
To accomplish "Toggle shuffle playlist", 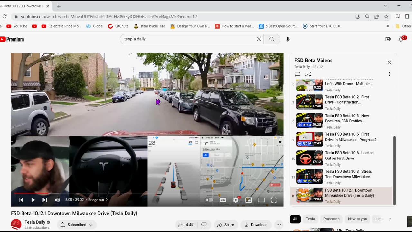I will 308,74.
